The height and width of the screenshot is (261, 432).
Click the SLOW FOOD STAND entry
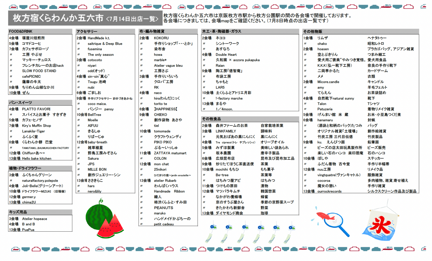[x=39, y=71]
